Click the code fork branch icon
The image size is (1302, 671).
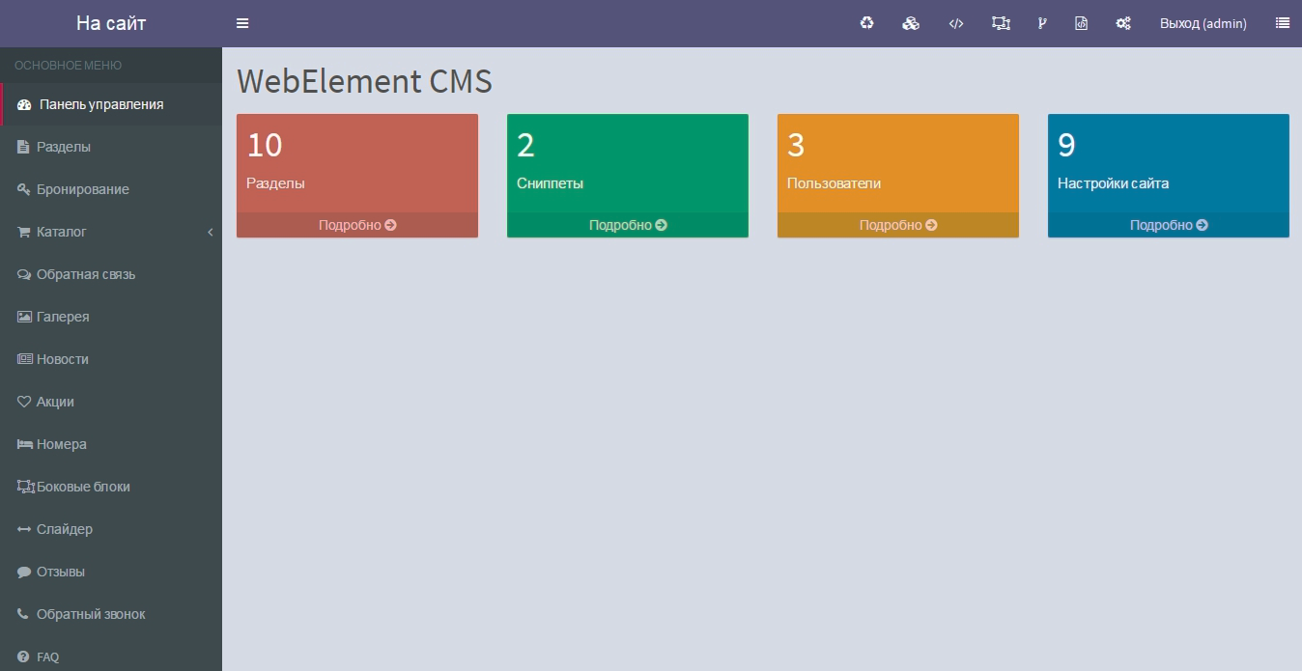pos(1042,23)
